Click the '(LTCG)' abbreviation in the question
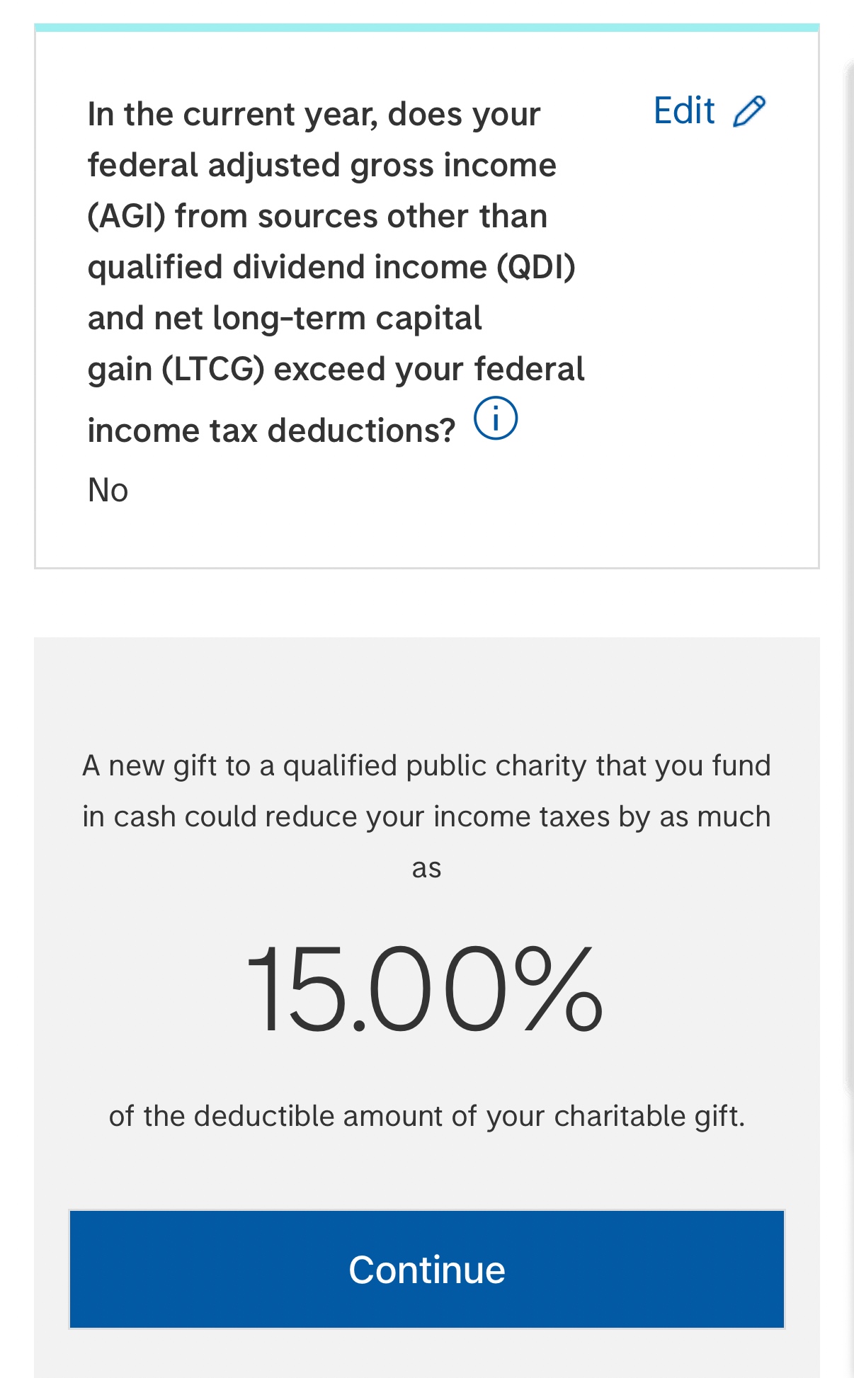This screenshot has width=854, height=1378. pyautogui.click(x=212, y=370)
